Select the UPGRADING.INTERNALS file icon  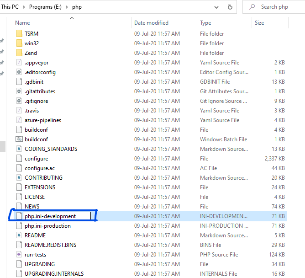tap(19, 273)
